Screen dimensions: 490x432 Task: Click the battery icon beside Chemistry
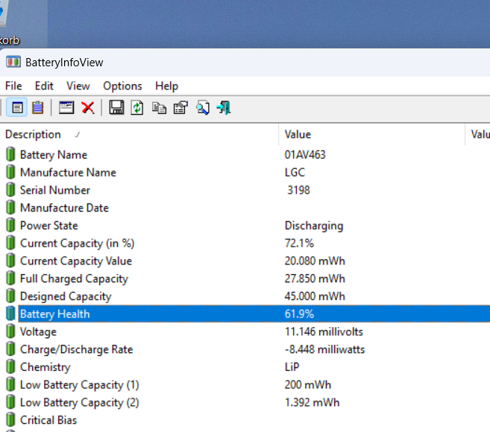click(x=10, y=366)
